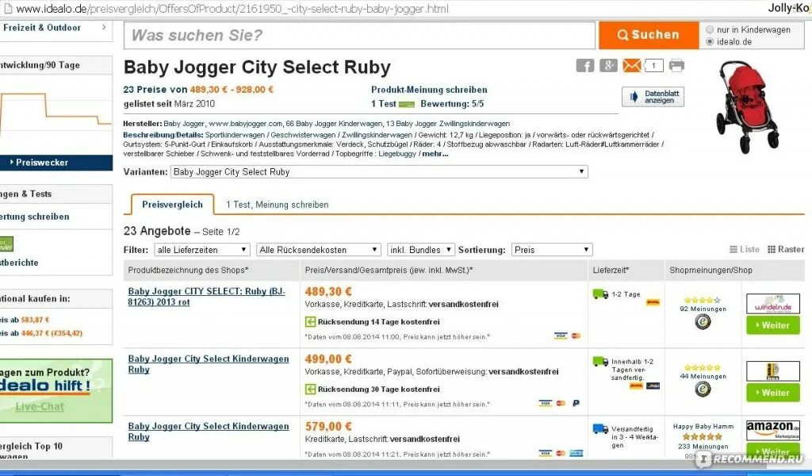Switch to Raster view
The width and height of the screenshot is (812, 476).
click(786, 249)
